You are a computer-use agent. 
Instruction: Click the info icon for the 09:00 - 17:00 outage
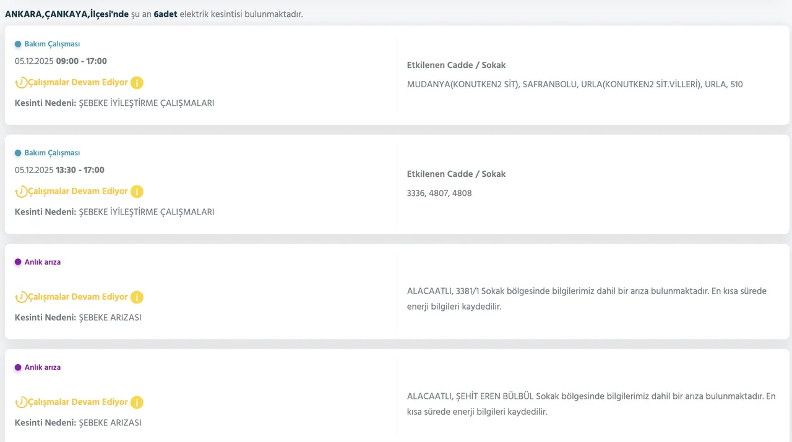[137, 82]
